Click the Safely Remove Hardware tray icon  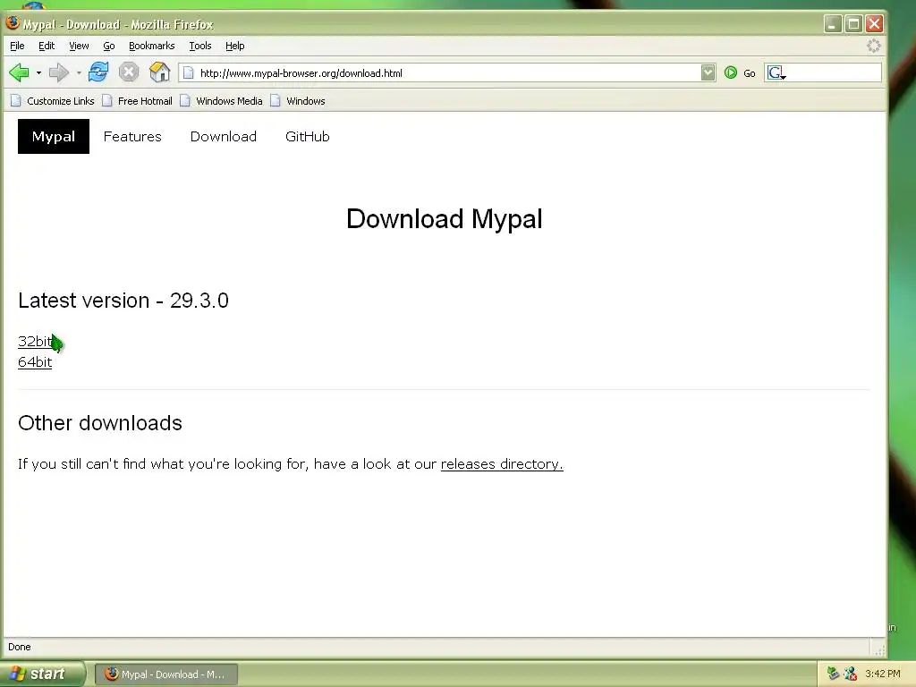pyautogui.click(x=833, y=674)
